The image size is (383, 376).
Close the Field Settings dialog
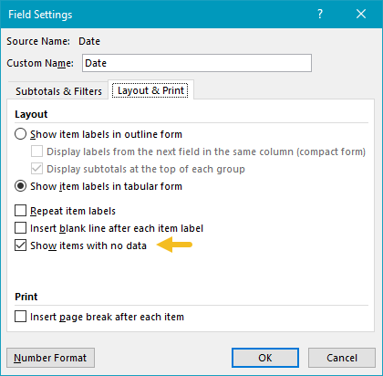[x=361, y=14]
